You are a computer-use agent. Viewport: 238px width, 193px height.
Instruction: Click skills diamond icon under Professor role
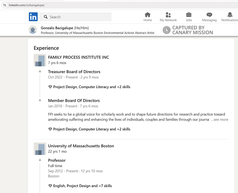click(50, 186)
